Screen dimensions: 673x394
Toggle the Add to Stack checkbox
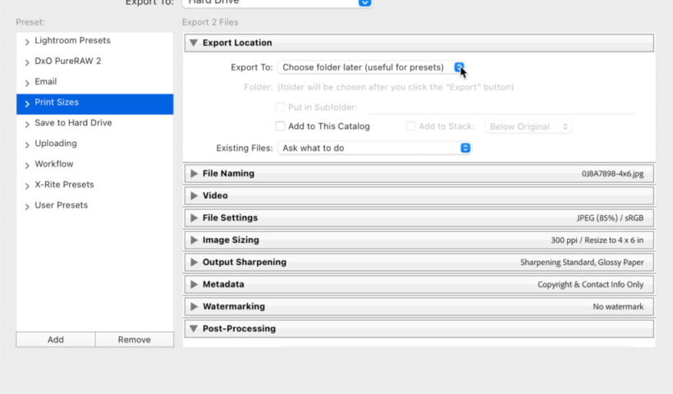tap(410, 126)
